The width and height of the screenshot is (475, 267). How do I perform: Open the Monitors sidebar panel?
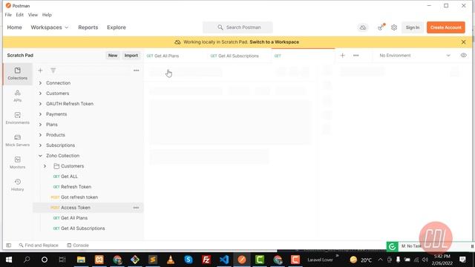(17, 162)
